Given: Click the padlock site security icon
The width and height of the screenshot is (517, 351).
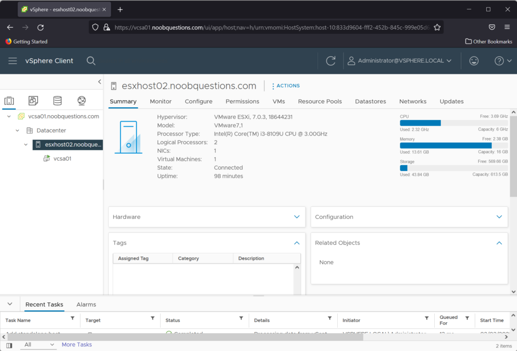Looking at the screenshot, I should click(x=107, y=27).
